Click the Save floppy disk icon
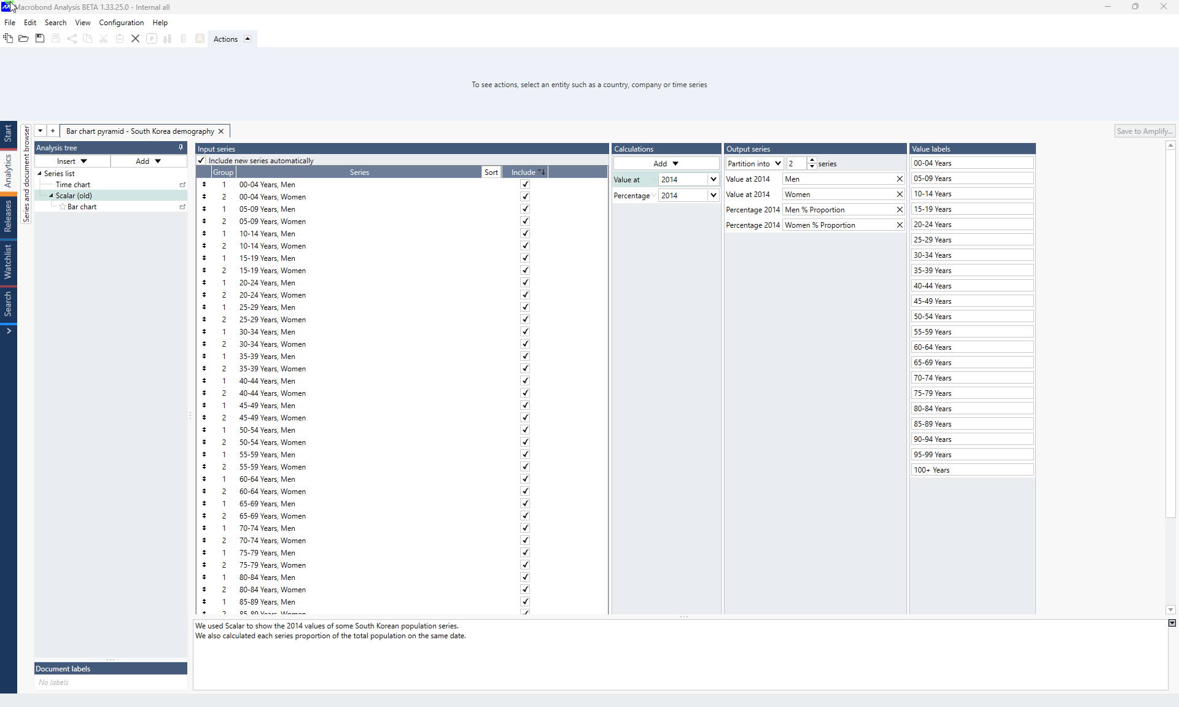The width and height of the screenshot is (1179, 707). 40,38
